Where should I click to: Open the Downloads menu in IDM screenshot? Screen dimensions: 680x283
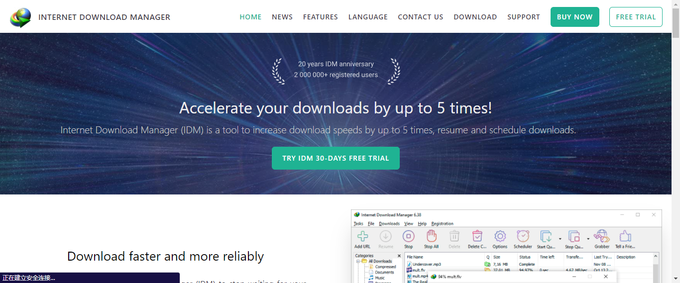(x=389, y=224)
